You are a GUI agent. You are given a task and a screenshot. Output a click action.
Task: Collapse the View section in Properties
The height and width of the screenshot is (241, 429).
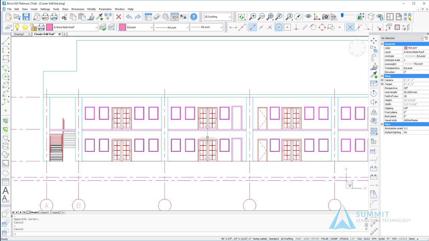point(382,76)
